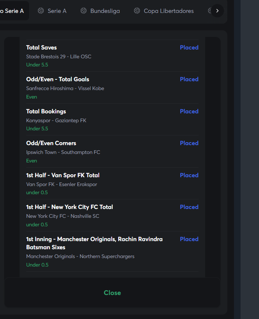Close the placed bets dialog
259x319 pixels.
[x=112, y=292]
